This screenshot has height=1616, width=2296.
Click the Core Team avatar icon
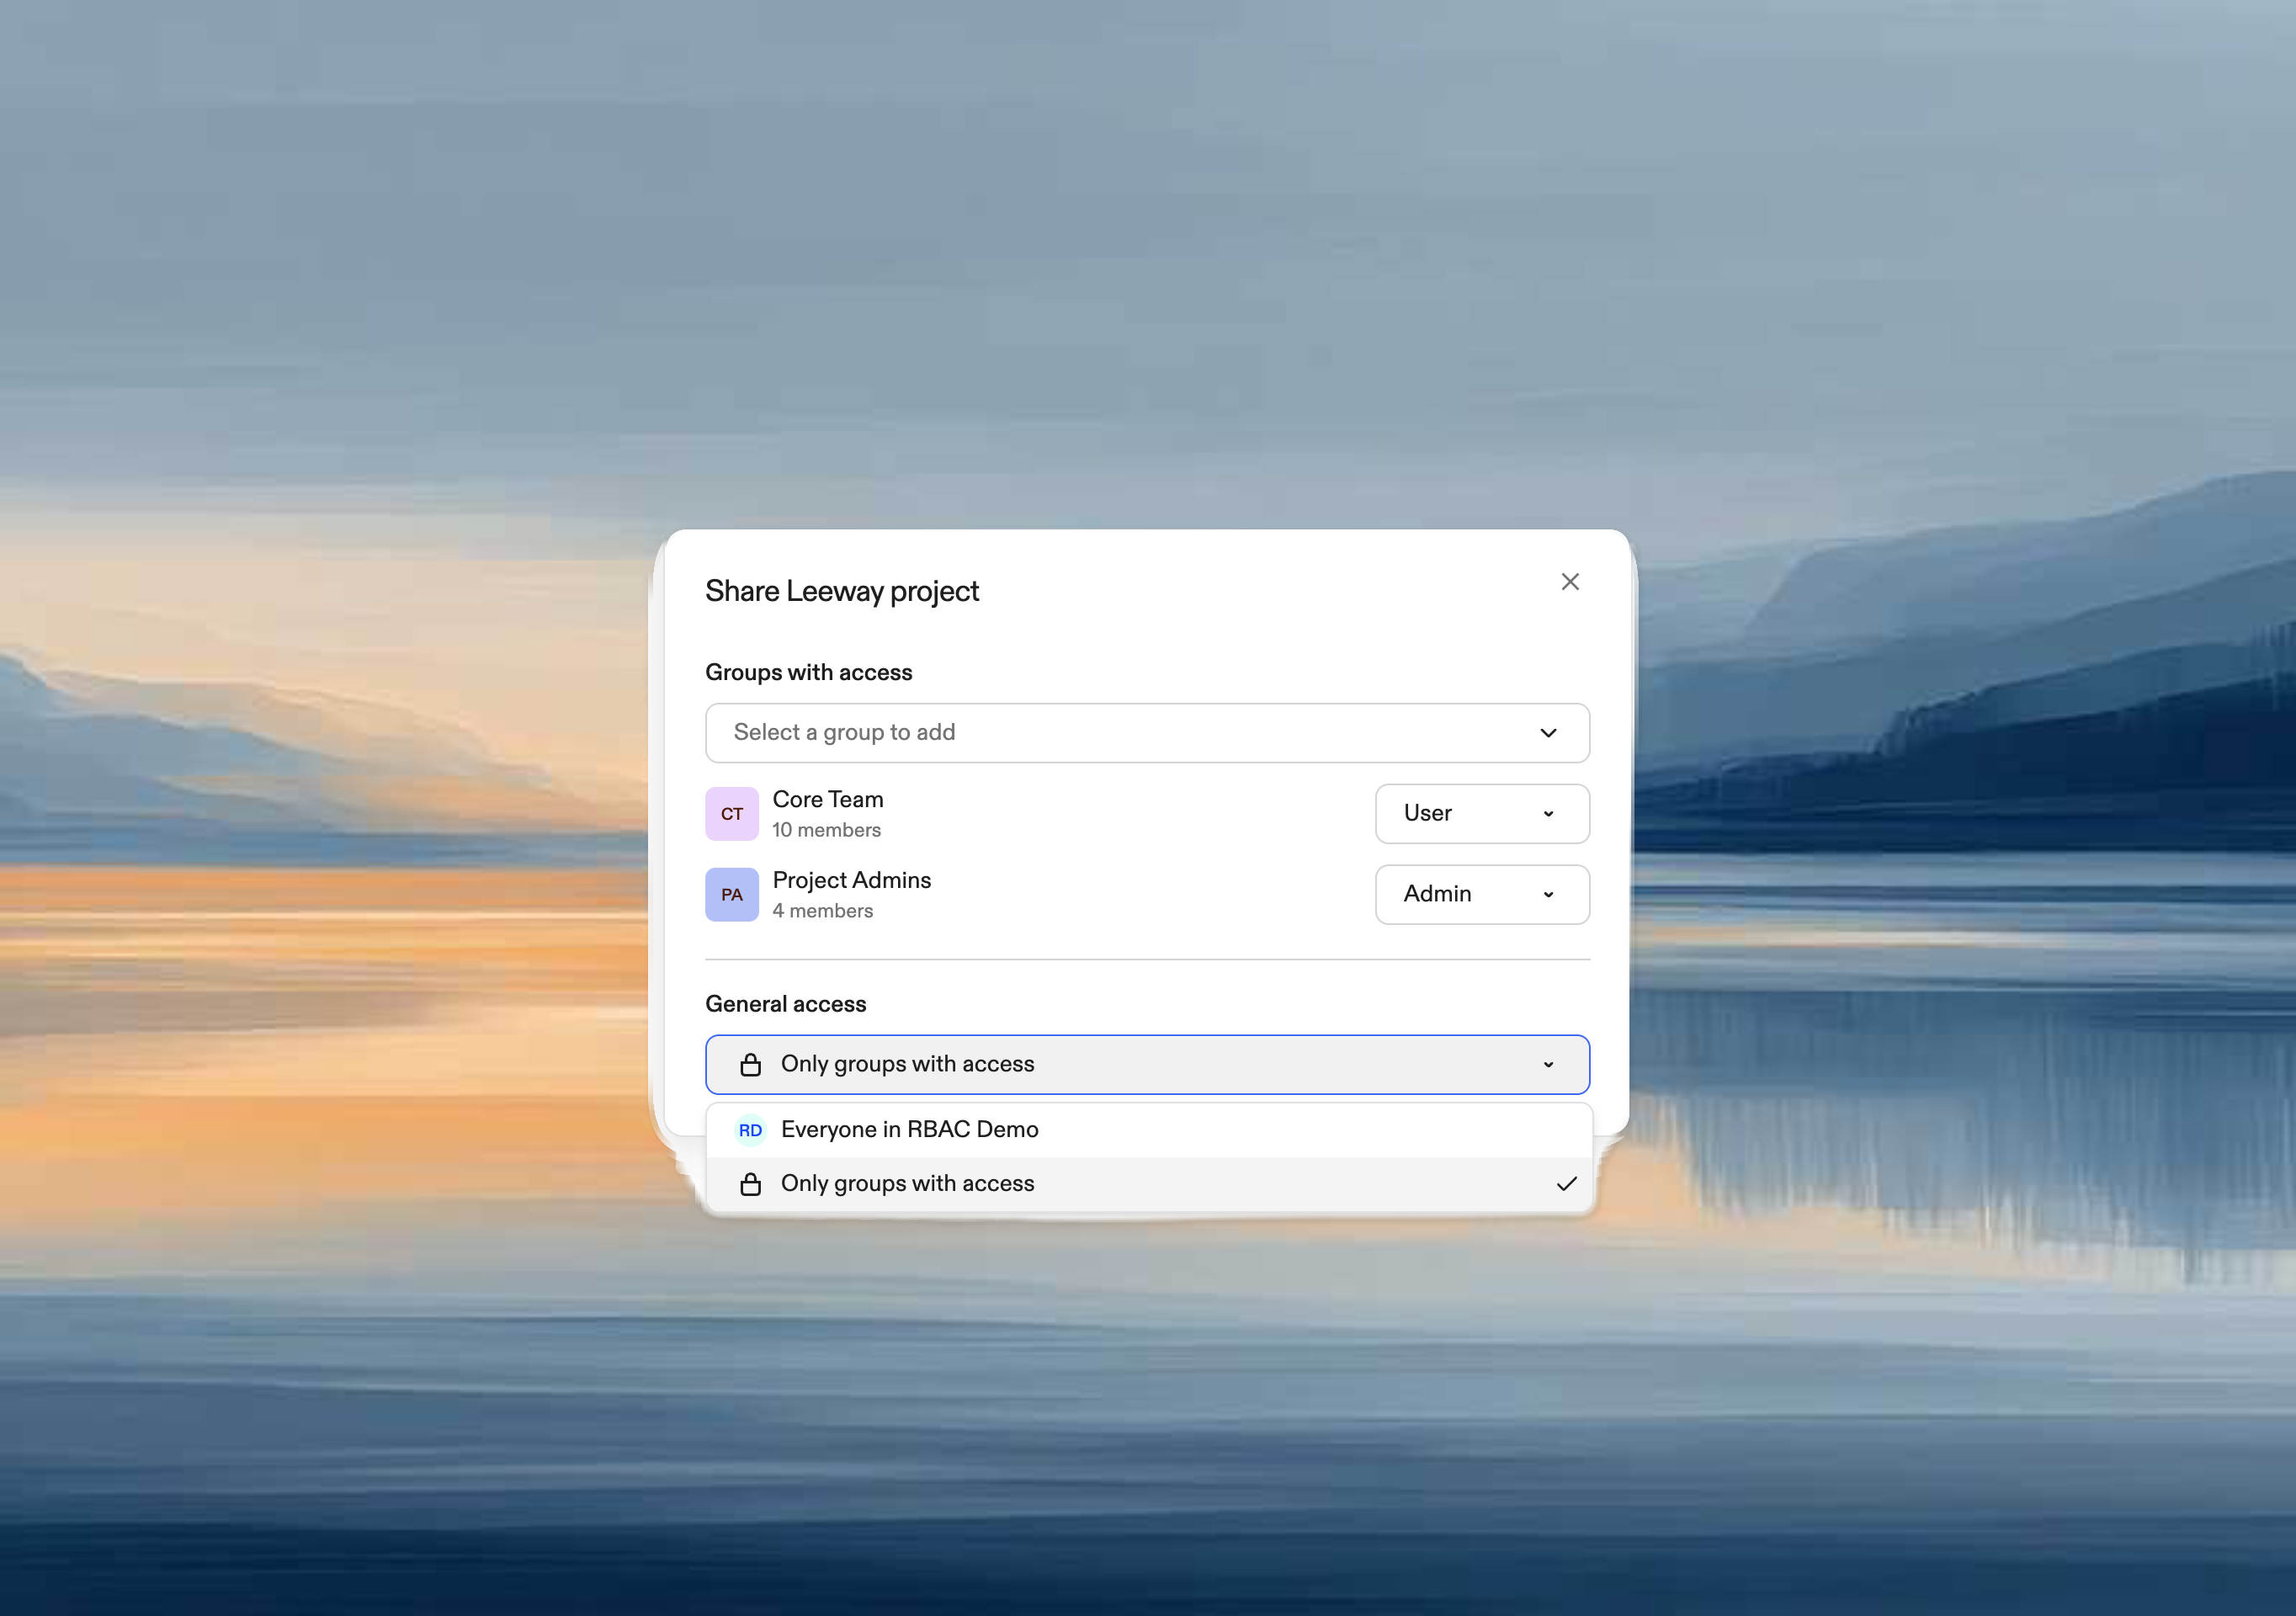[731, 813]
